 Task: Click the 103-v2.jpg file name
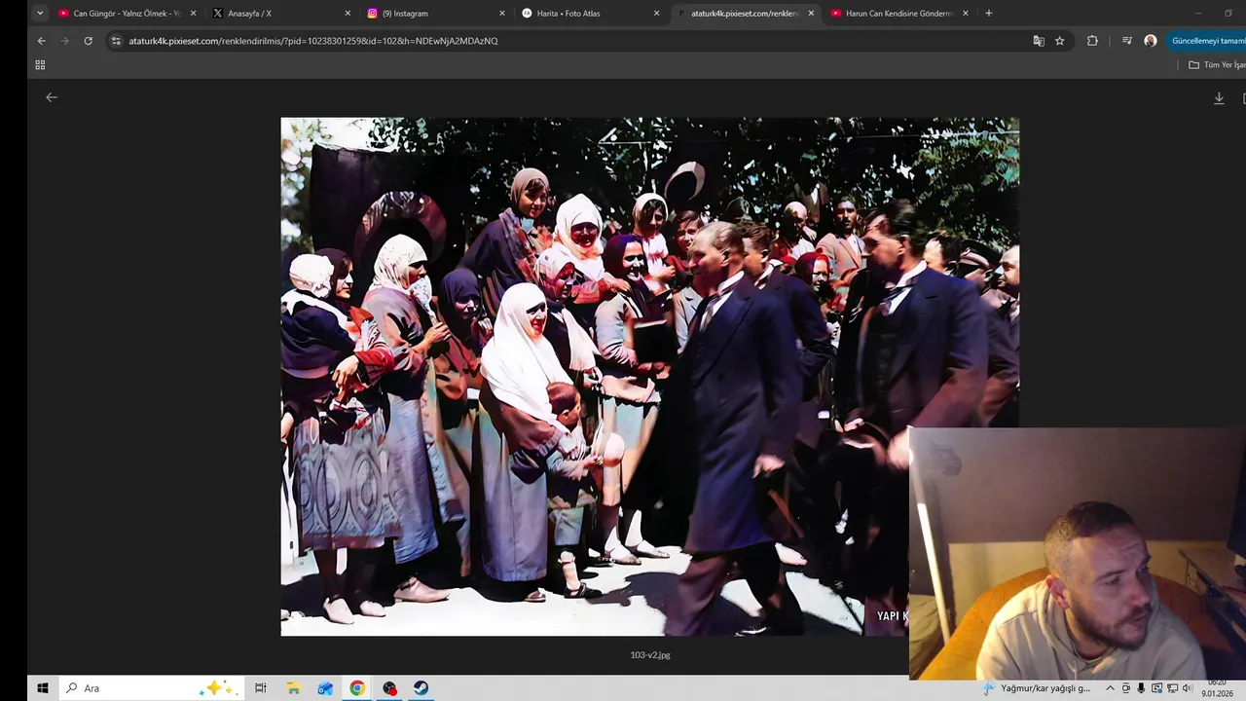pos(650,655)
